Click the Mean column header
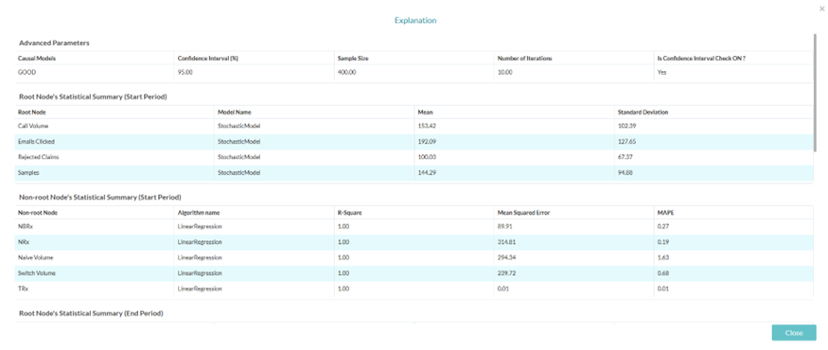This screenshot has height=350, width=828. 425,112
